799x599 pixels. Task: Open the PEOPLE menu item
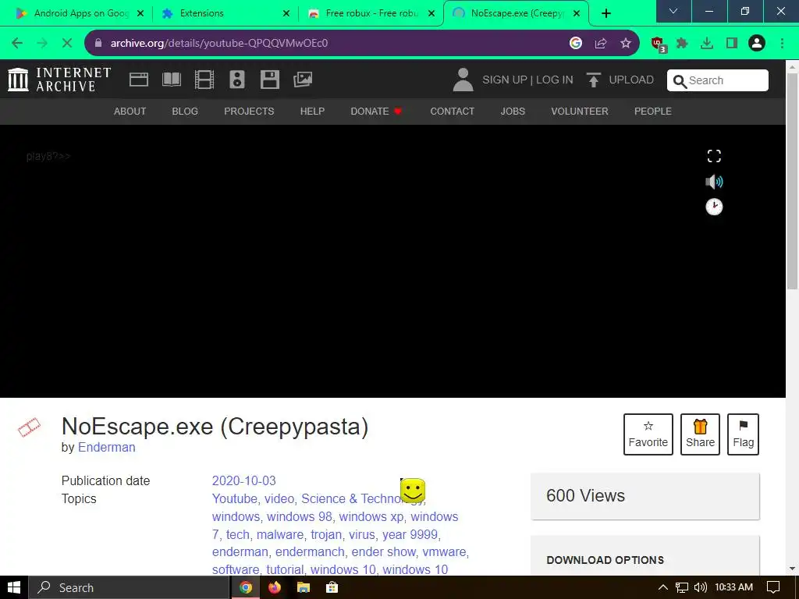click(x=653, y=111)
